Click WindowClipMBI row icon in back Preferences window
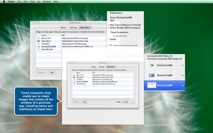This screenshot has height=133, width=213. click(39, 47)
